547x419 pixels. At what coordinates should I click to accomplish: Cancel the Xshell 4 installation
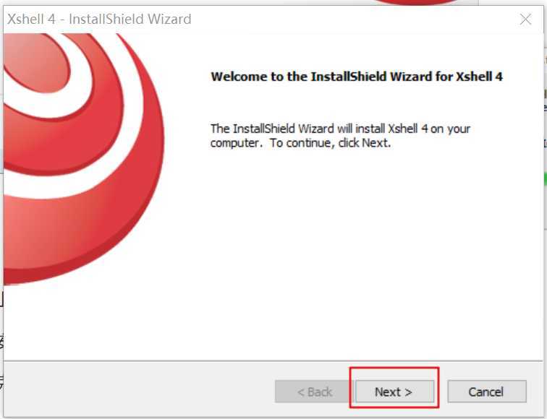[487, 392]
